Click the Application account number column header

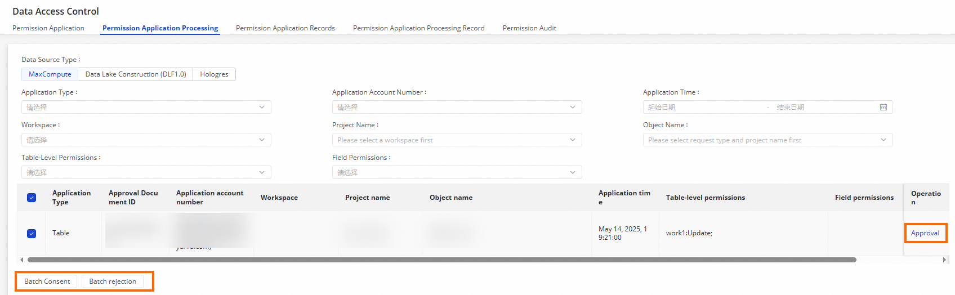pos(210,198)
